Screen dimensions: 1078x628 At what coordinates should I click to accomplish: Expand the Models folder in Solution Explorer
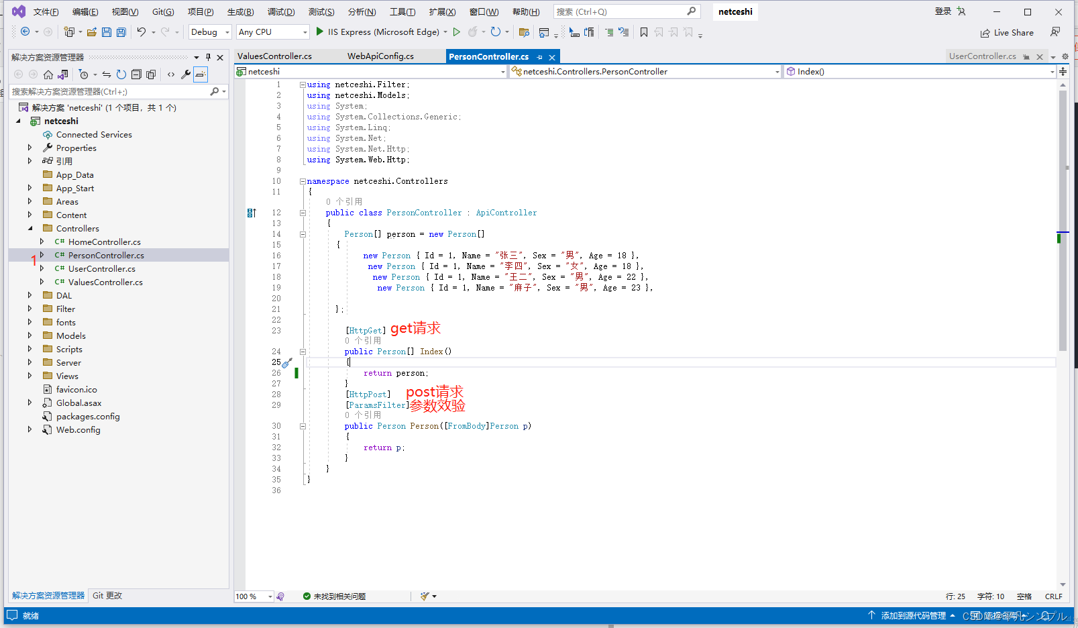[x=30, y=335]
